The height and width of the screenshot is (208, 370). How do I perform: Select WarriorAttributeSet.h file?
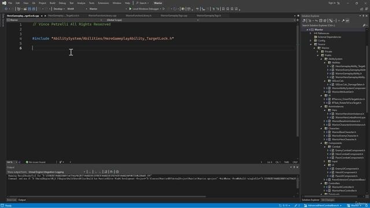342,92
